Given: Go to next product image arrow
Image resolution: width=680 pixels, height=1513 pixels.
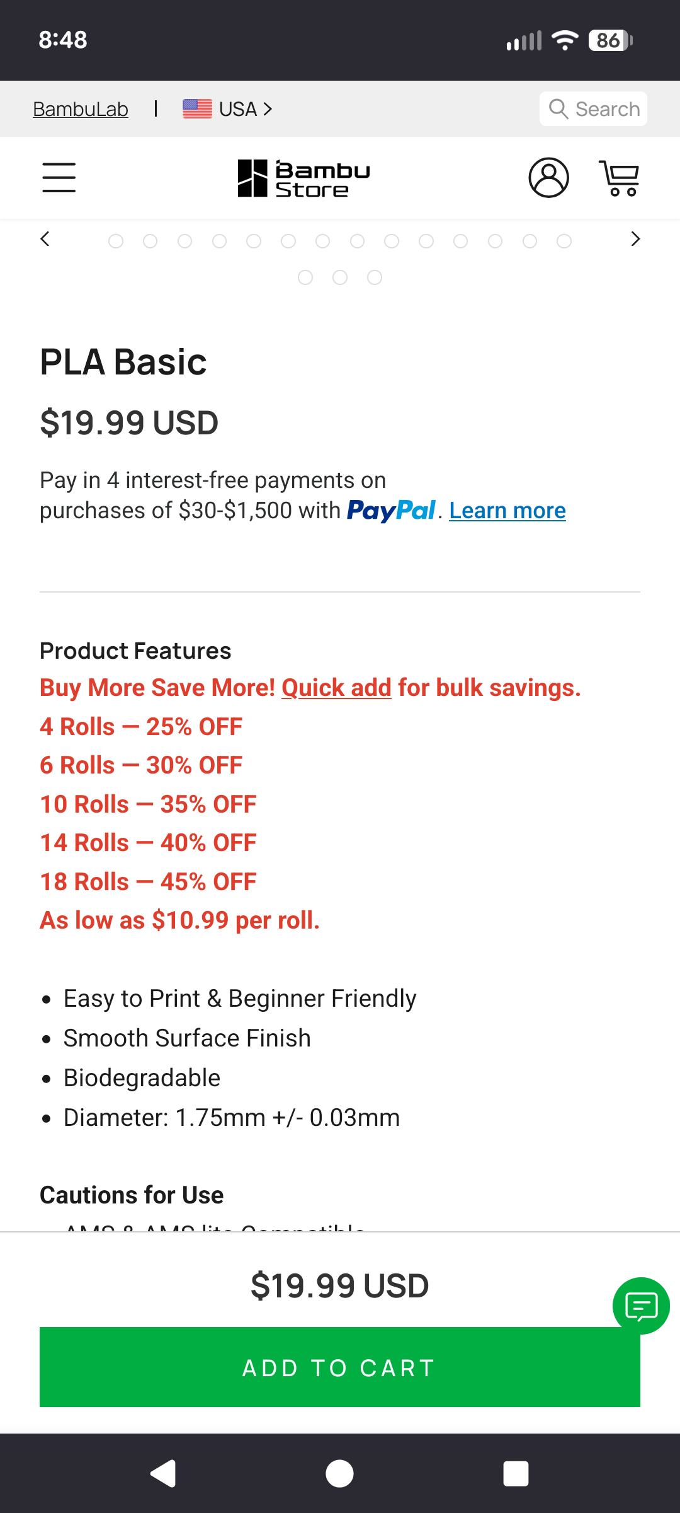Looking at the screenshot, I should 635,240.
